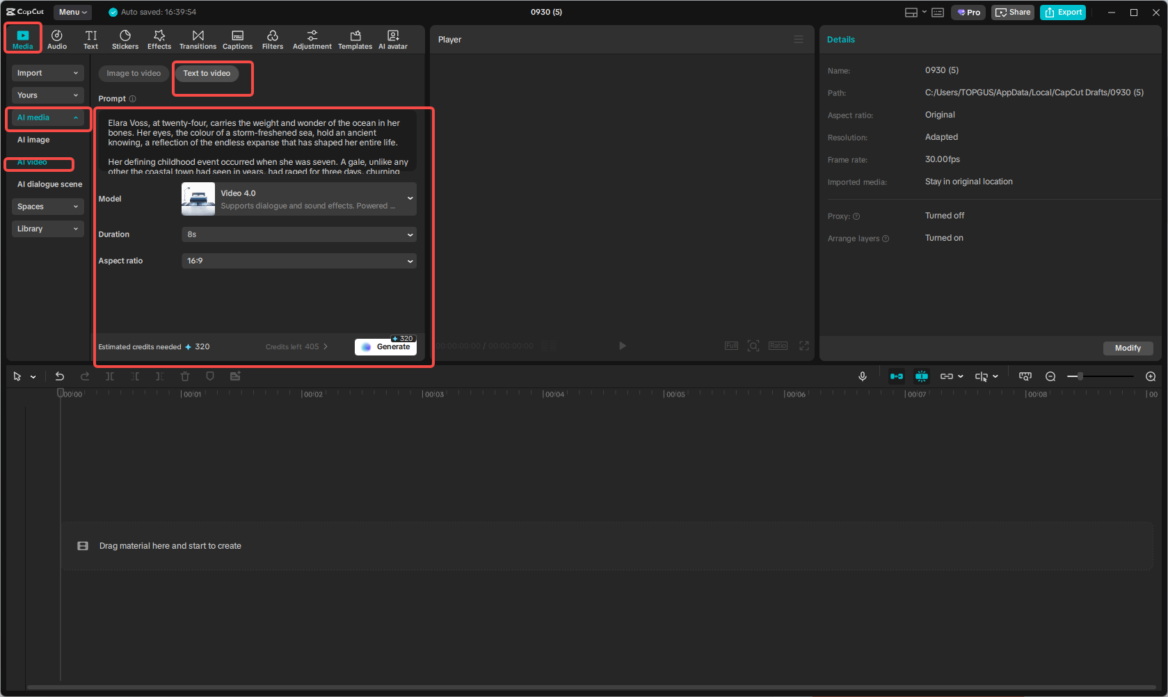Click the Modify button in Details panel
1168x697 pixels.
(1128, 348)
